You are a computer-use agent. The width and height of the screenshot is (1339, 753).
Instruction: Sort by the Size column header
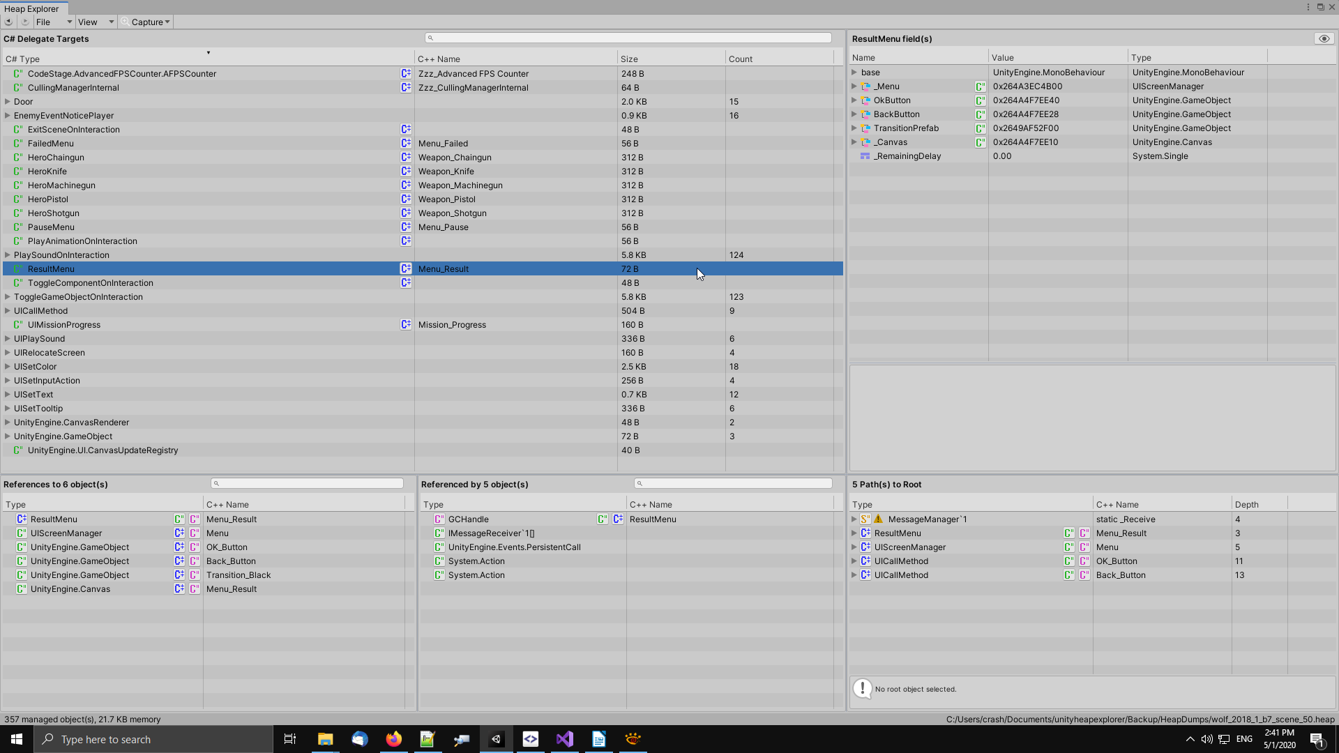[629, 59]
